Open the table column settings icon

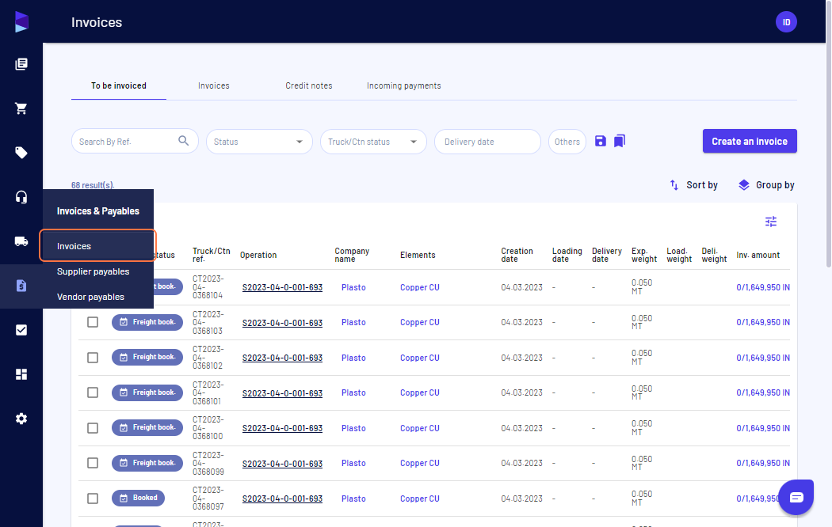pos(771,222)
